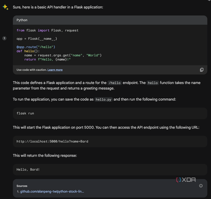Click the request.args.get code line

pos(63,55)
